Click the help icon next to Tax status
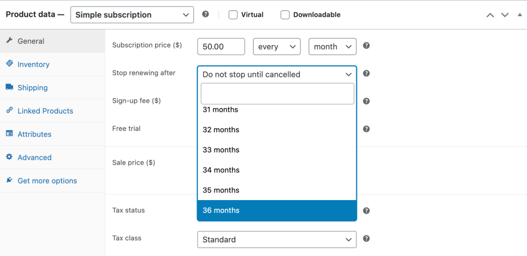This screenshot has width=527, height=256. (x=366, y=211)
